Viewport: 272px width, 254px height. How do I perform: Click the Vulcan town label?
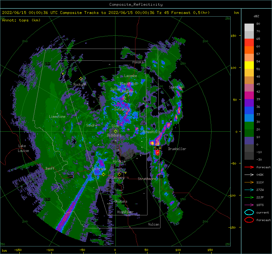pyautogui.click(x=154, y=224)
